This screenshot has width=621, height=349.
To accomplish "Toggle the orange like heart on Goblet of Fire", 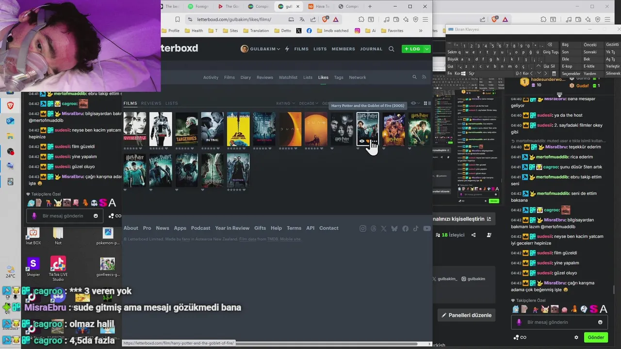I will point(368,141).
